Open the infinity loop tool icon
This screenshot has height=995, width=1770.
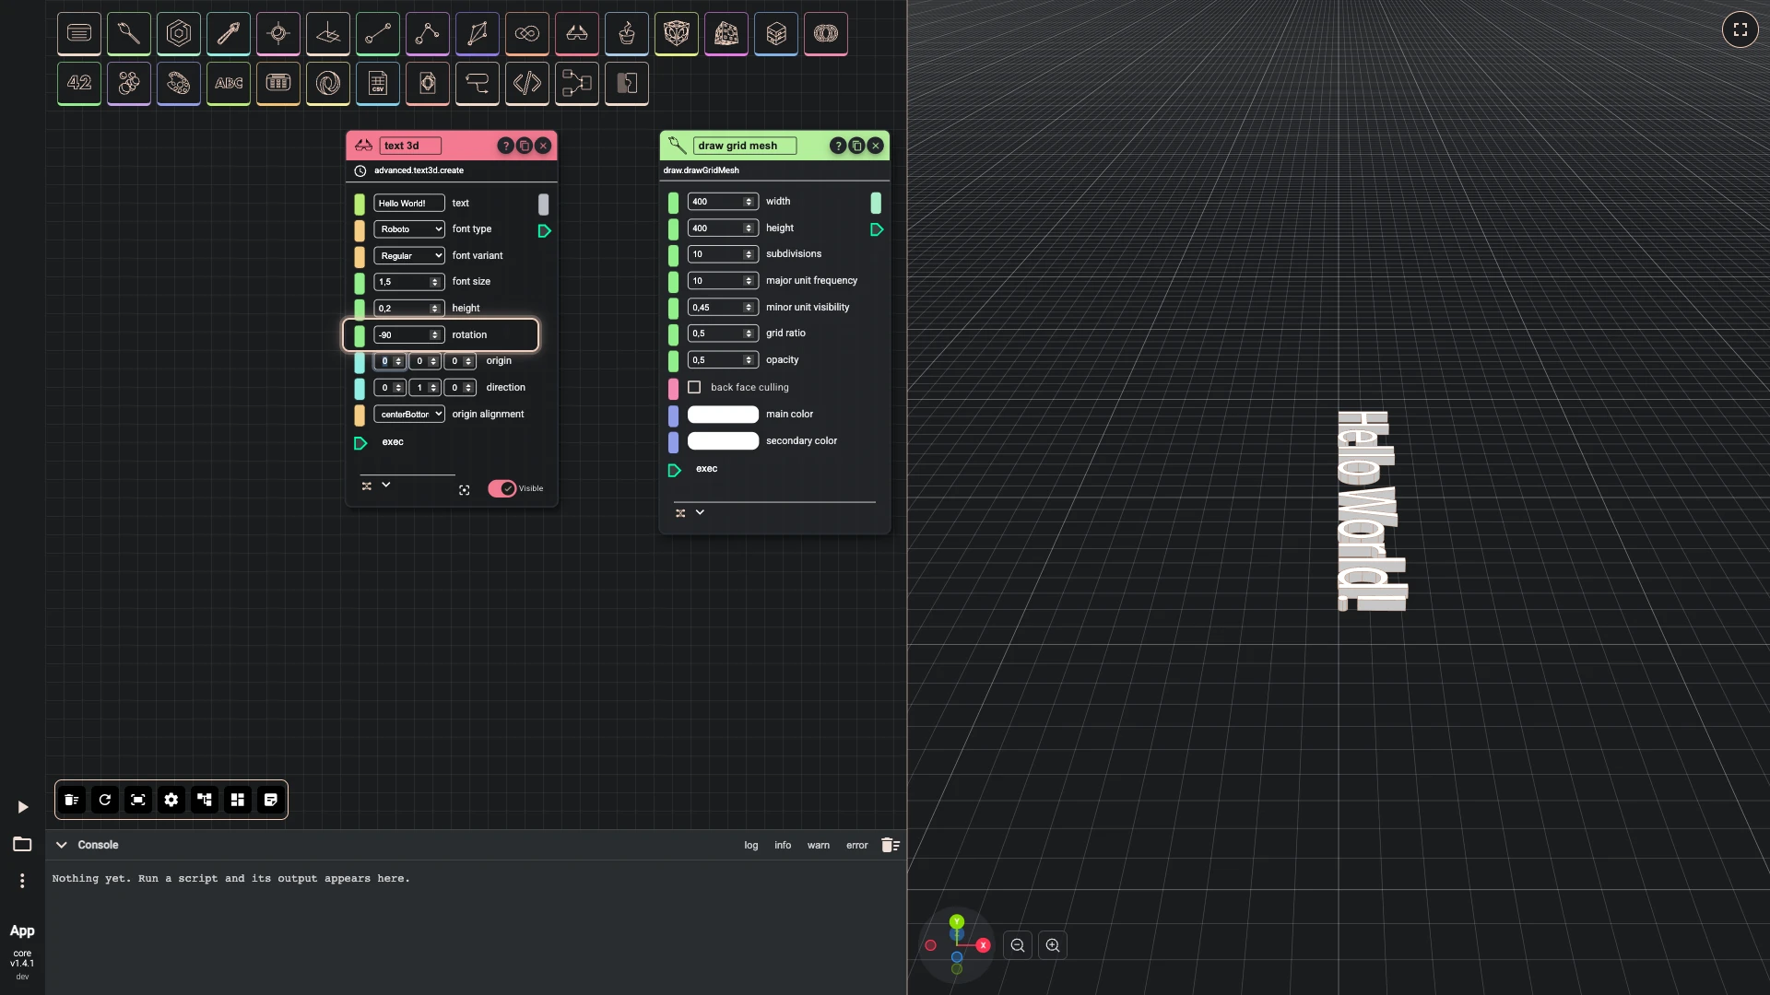pos(527,34)
